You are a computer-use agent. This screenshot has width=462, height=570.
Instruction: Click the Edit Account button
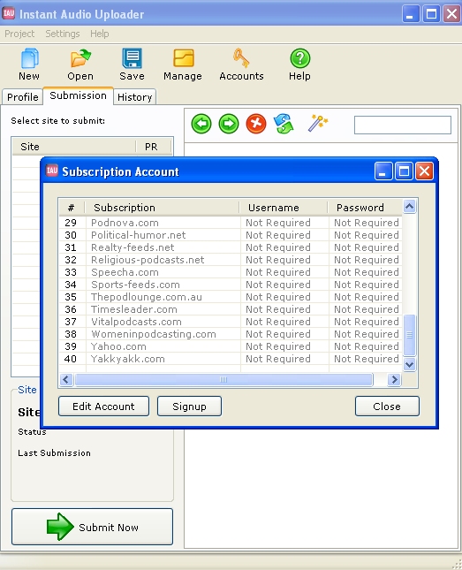pos(103,406)
